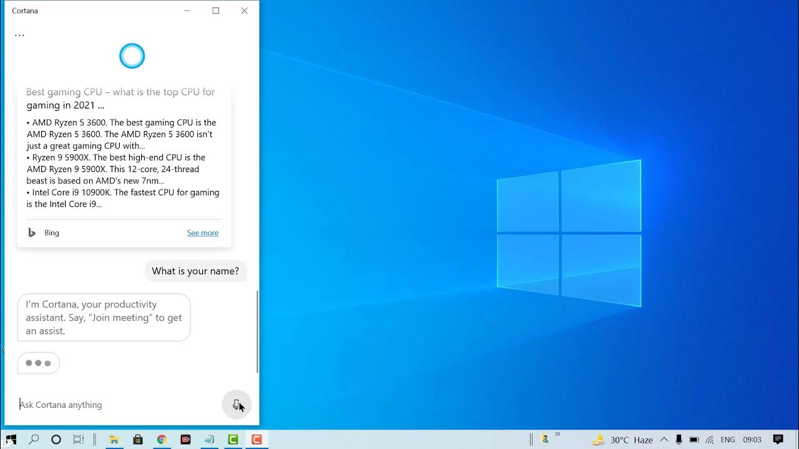Open the Wi-Fi network tray icon
This screenshot has height=449, width=799.
710,440
